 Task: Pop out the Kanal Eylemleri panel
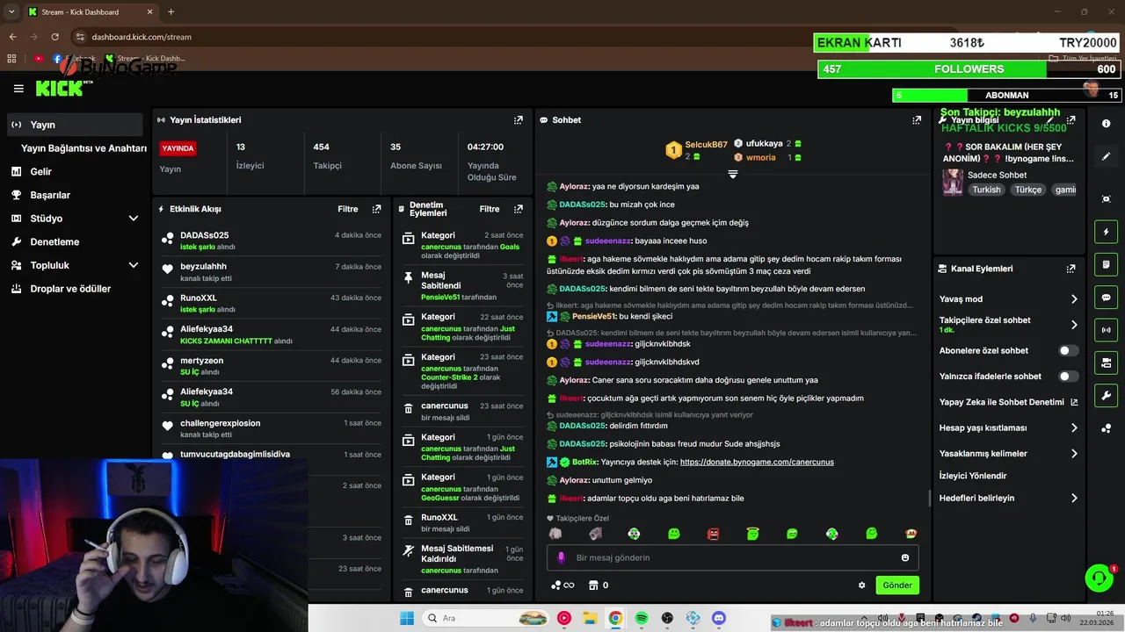point(1071,269)
